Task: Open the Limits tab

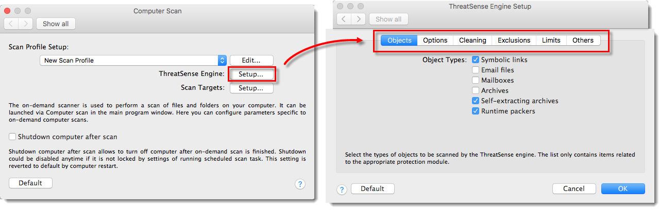Action: click(551, 40)
